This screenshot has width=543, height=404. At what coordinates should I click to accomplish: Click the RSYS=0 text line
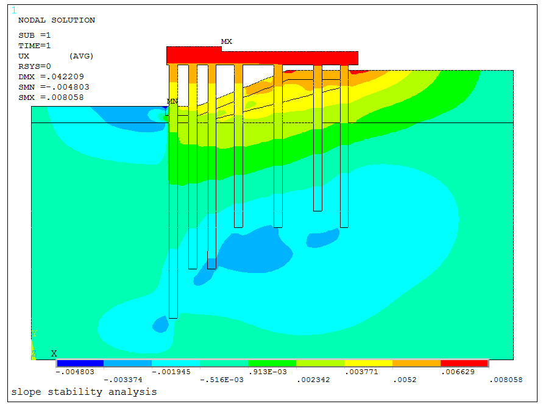click(x=35, y=66)
